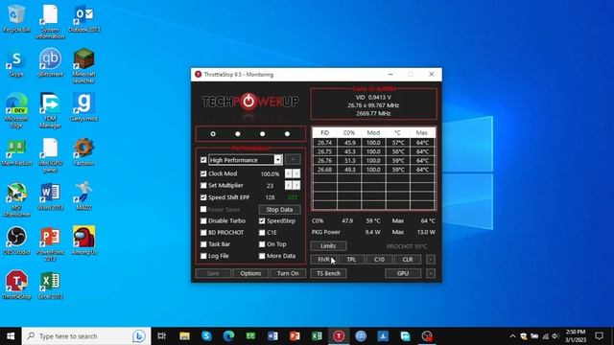
Task: Open the qBittorrent desktop icon
Action: click(x=50, y=62)
